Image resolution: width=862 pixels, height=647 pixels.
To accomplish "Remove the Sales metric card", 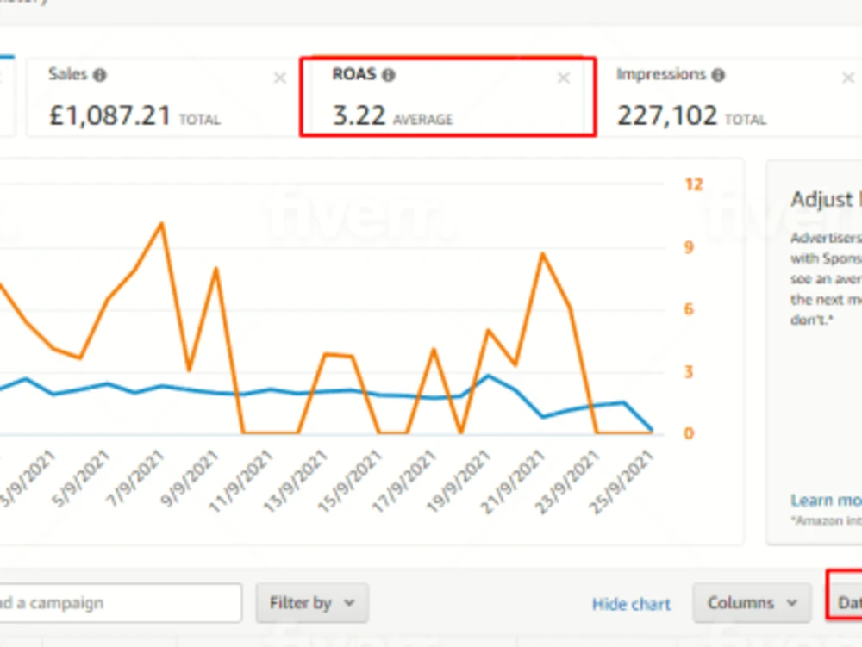I will pyautogui.click(x=280, y=78).
